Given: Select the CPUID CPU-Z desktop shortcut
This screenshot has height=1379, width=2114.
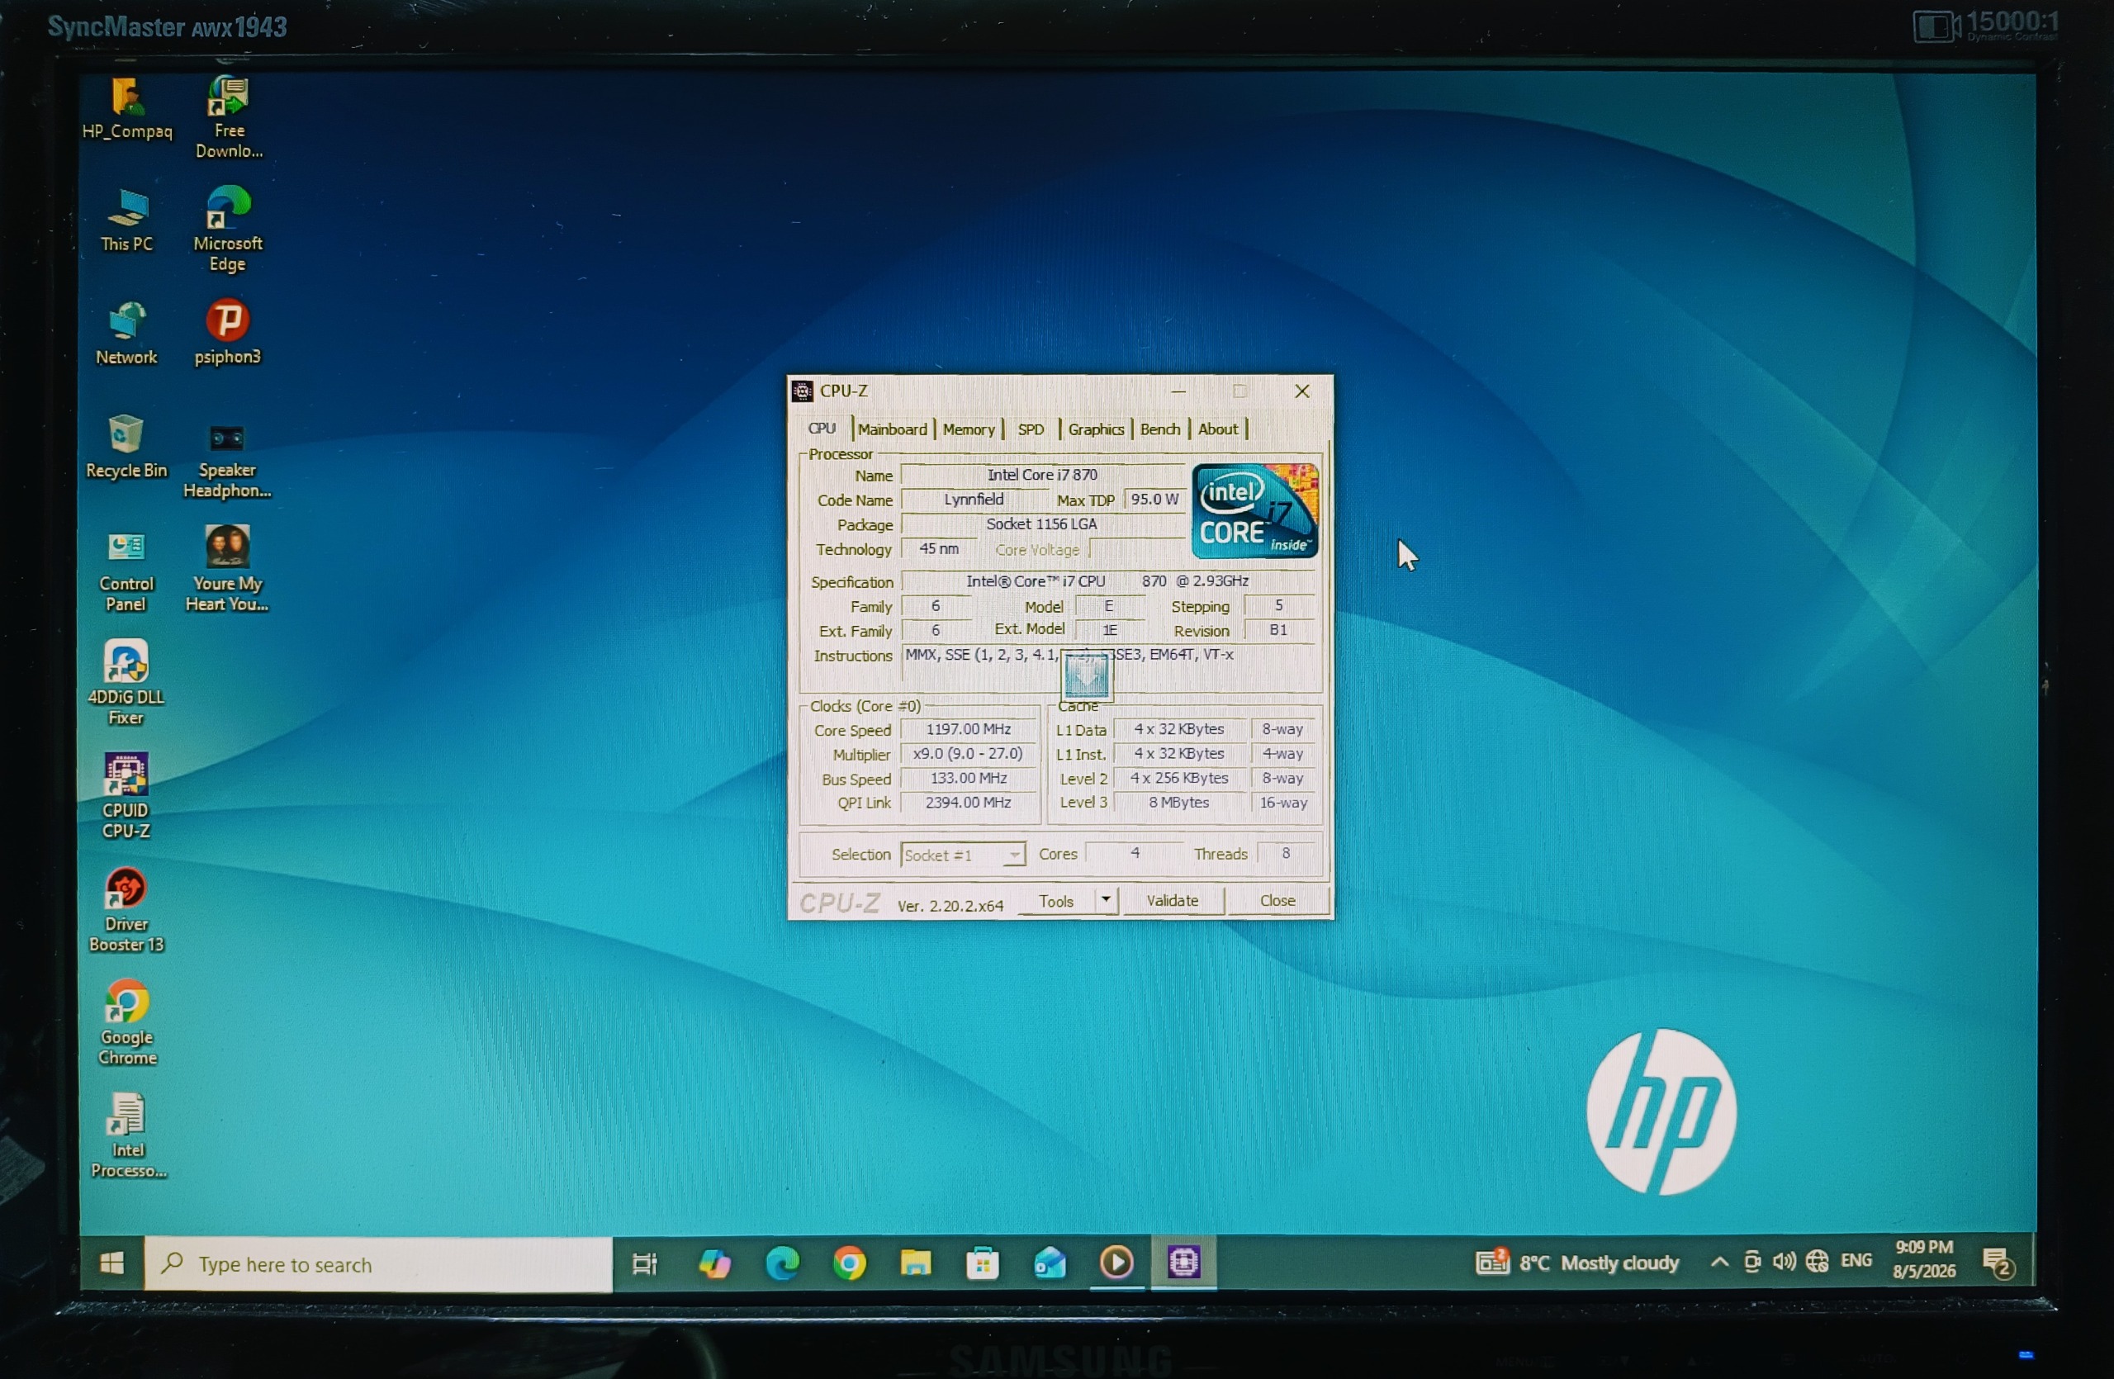Looking at the screenshot, I should 126,797.
